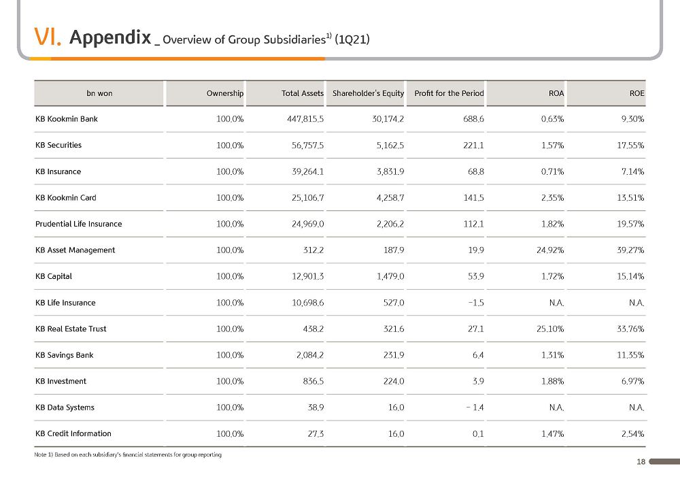Click the Appendix section title
The height and width of the screenshot is (481, 680).
(109, 37)
